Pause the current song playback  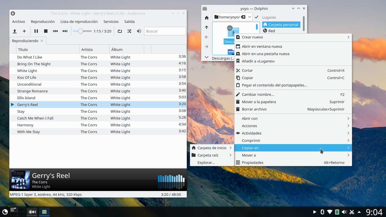coord(36,31)
